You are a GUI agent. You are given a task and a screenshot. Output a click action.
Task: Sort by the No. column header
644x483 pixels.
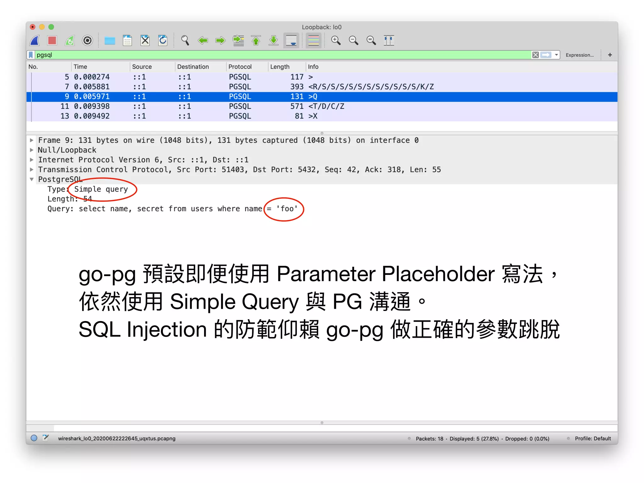point(48,67)
